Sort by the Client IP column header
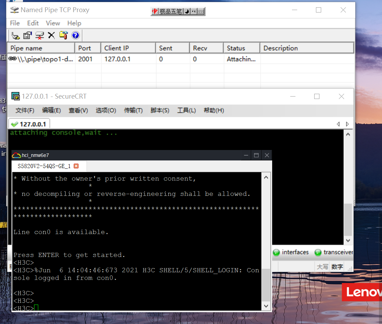The height and width of the screenshot is (324, 382). [128, 48]
